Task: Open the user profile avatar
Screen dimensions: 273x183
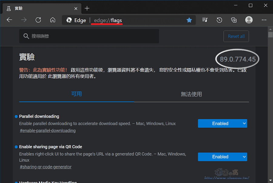Action: tap(249, 20)
